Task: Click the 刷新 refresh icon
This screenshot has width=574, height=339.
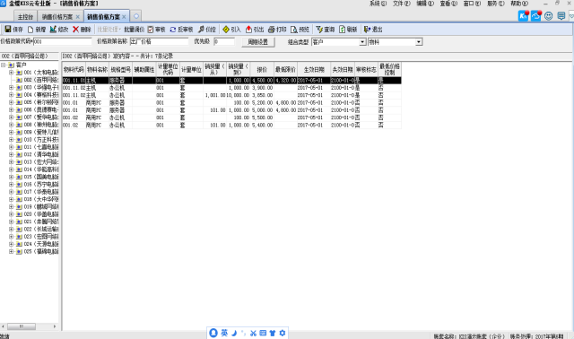Action: click(342, 30)
